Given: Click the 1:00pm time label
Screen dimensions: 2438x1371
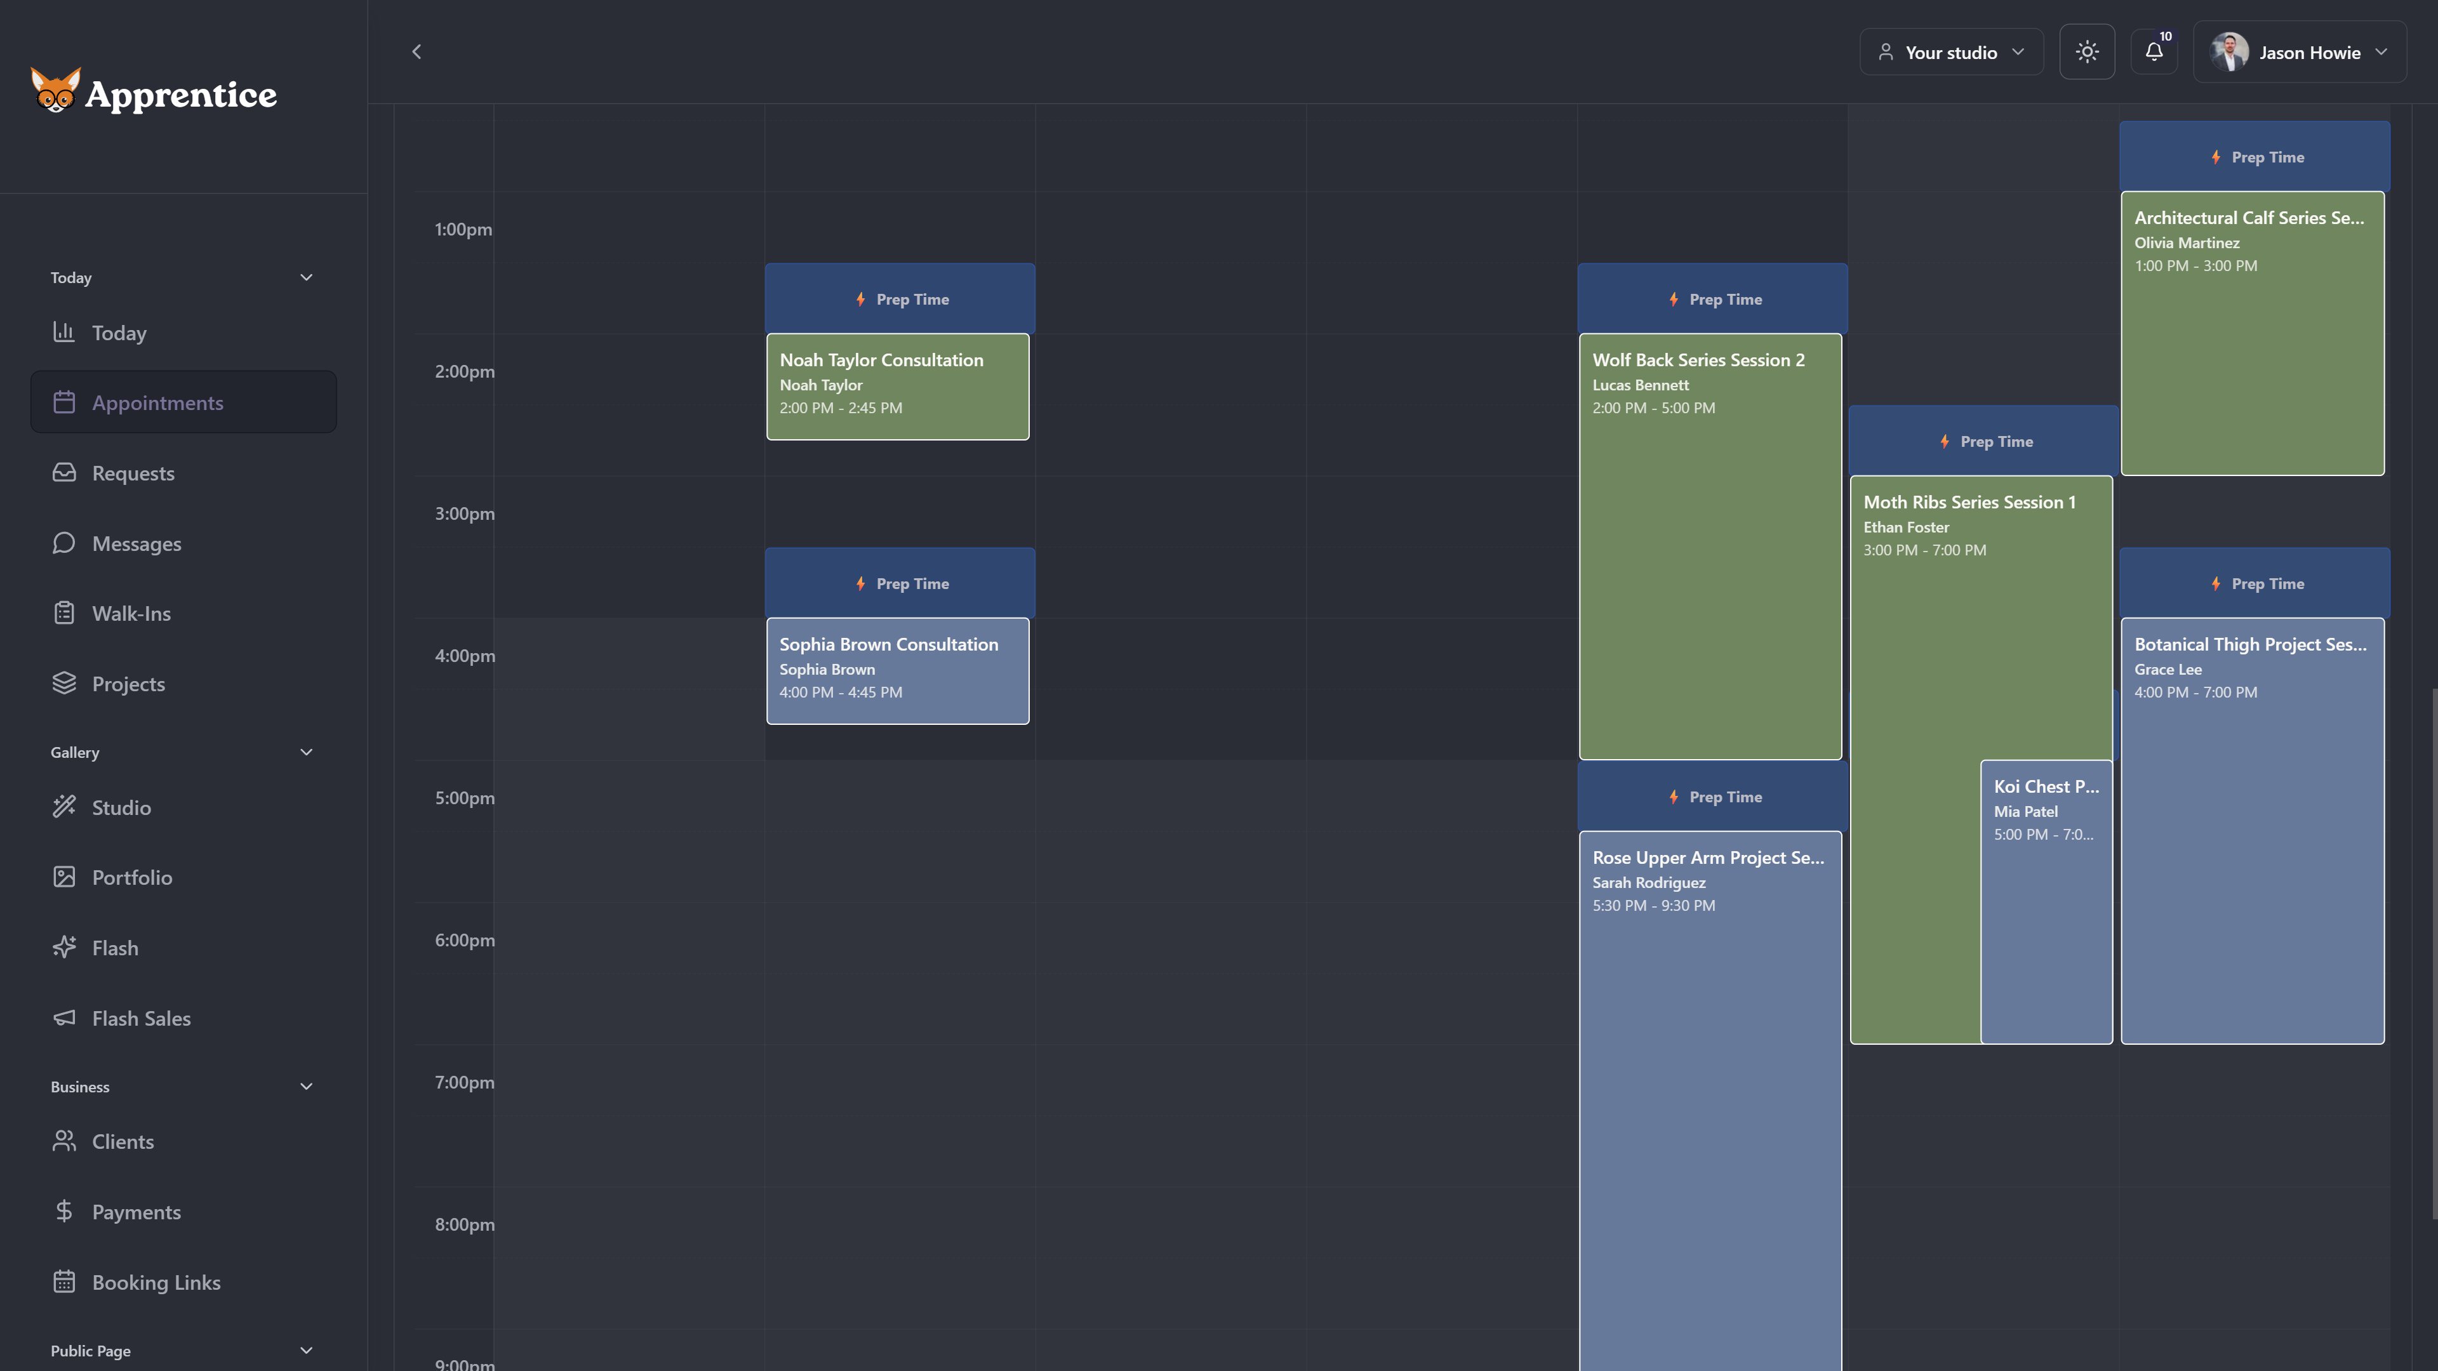Looking at the screenshot, I should pyautogui.click(x=463, y=229).
